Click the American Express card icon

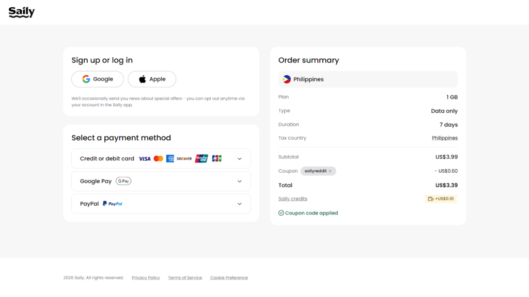(x=170, y=159)
